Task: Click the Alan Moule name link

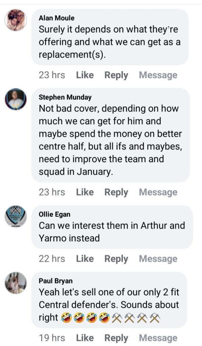Action: (x=57, y=18)
